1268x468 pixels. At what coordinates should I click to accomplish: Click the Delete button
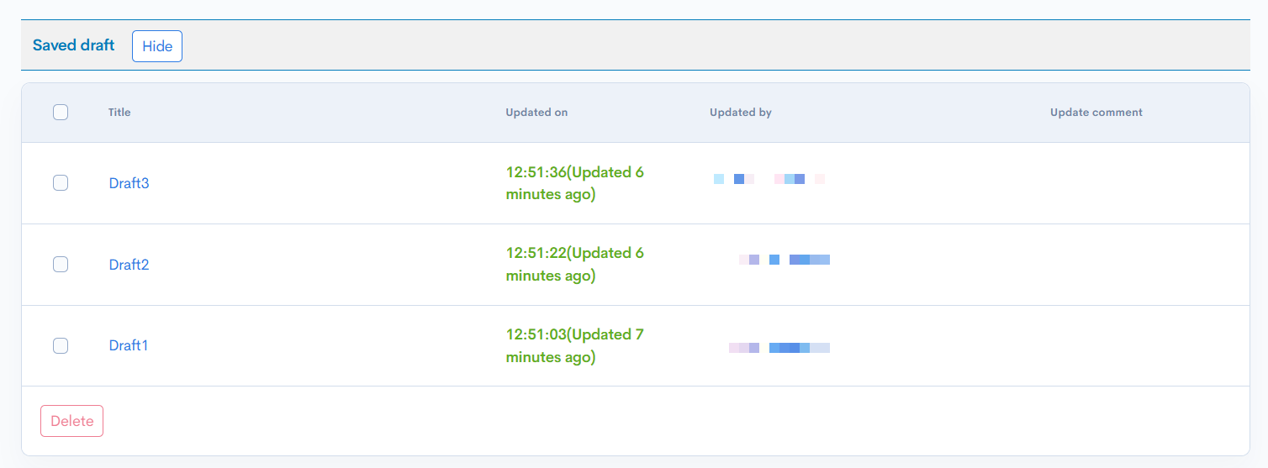point(72,421)
